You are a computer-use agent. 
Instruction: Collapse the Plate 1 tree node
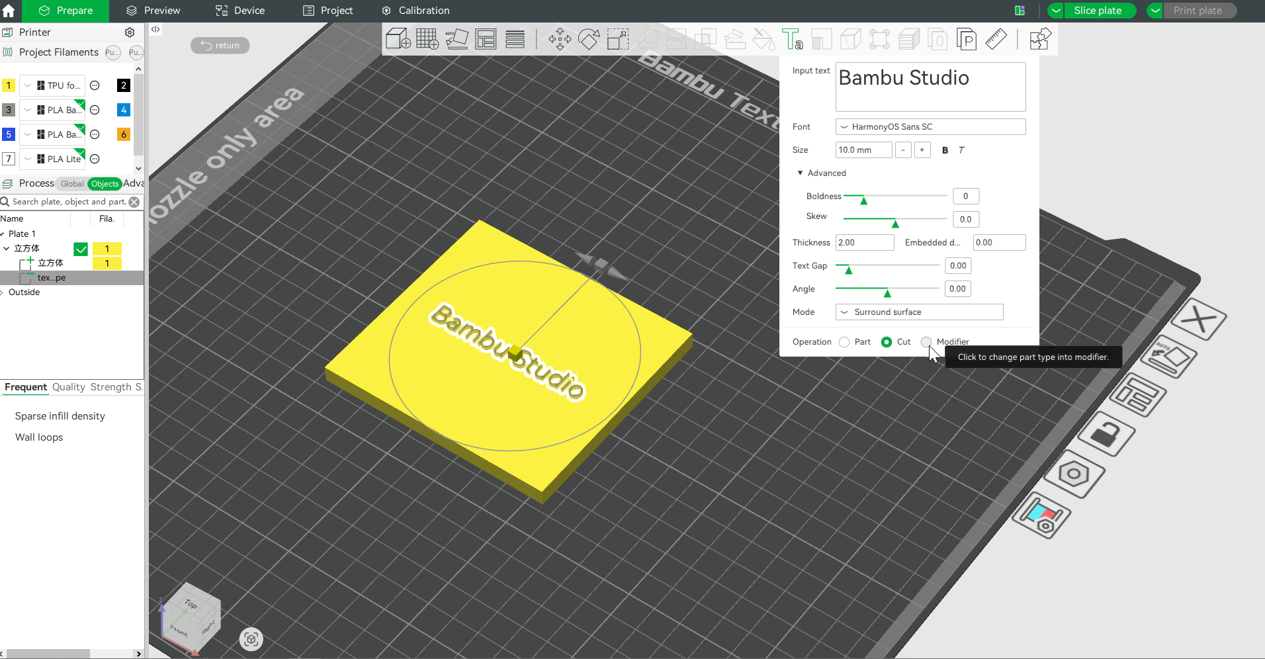3,234
